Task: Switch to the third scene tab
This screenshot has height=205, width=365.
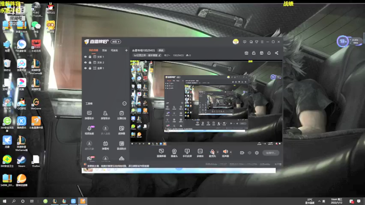Action: 115,50
